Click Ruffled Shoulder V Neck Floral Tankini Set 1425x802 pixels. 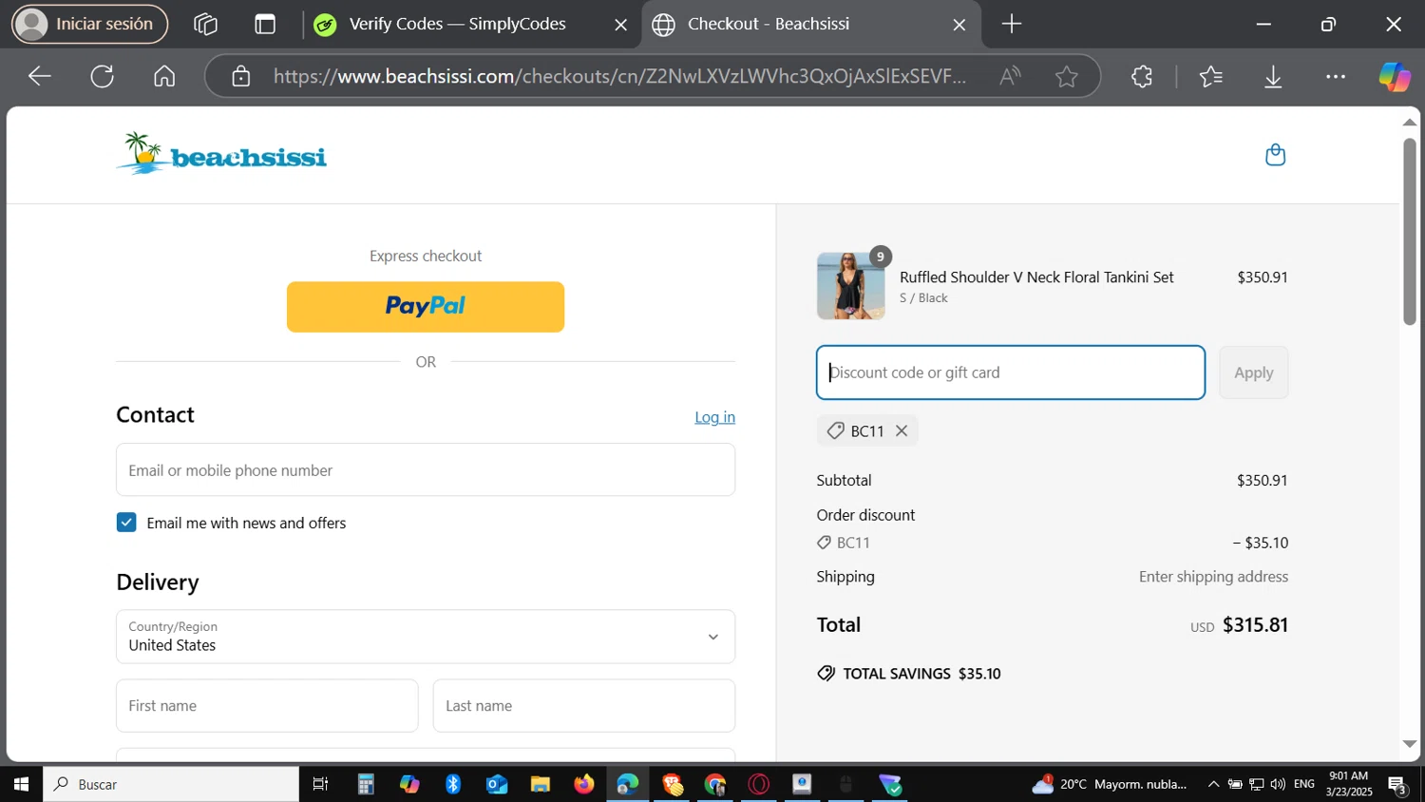pyautogui.click(x=1036, y=277)
